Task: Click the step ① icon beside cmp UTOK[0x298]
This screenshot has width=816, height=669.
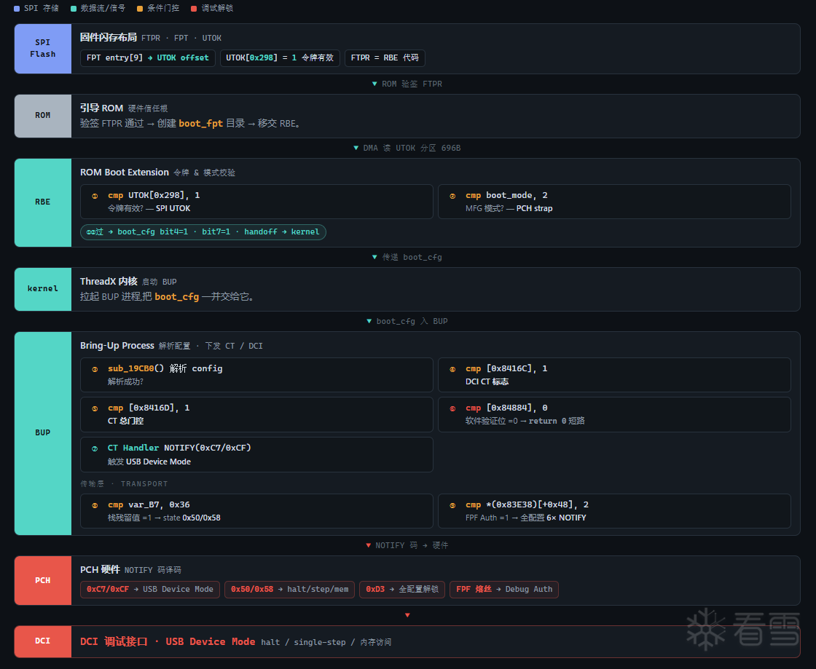Action: pyautogui.click(x=95, y=196)
